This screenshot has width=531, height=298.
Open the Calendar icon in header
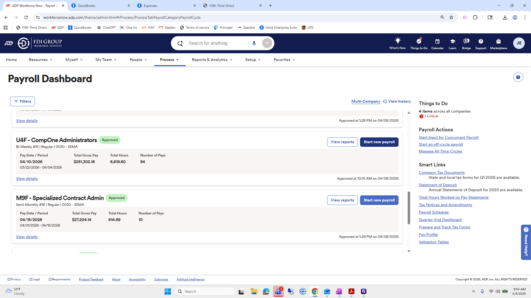click(437, 41)
